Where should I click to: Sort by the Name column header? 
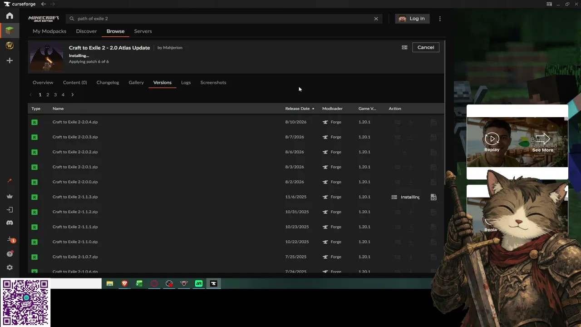pyautogui.click(x=58, y=109)
